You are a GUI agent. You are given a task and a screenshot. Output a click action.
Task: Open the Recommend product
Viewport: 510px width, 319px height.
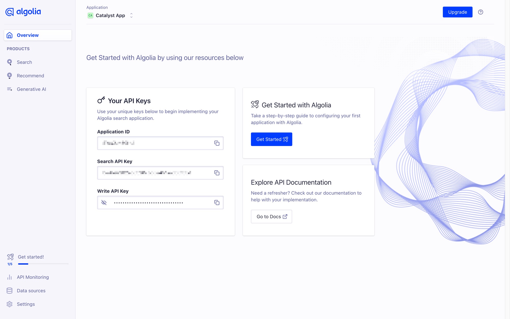tap(30, 76)
